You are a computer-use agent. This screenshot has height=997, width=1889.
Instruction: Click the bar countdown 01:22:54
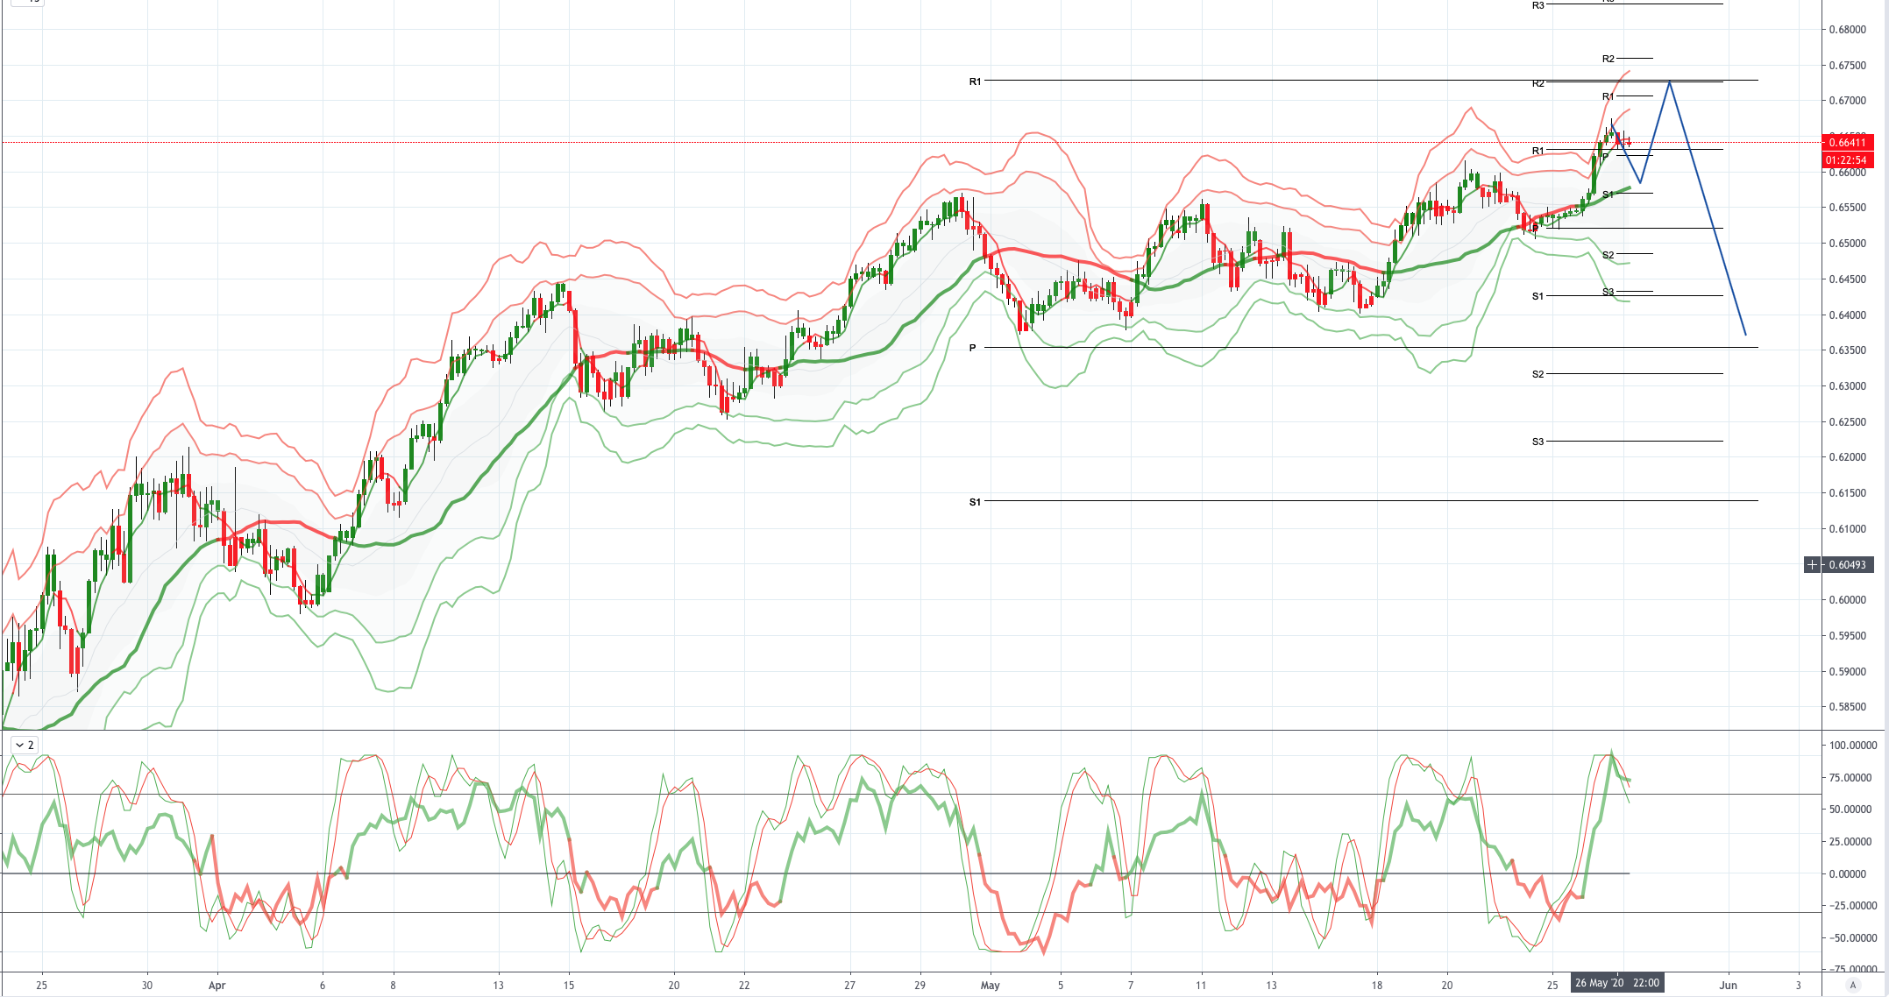tap(1847, 159)
